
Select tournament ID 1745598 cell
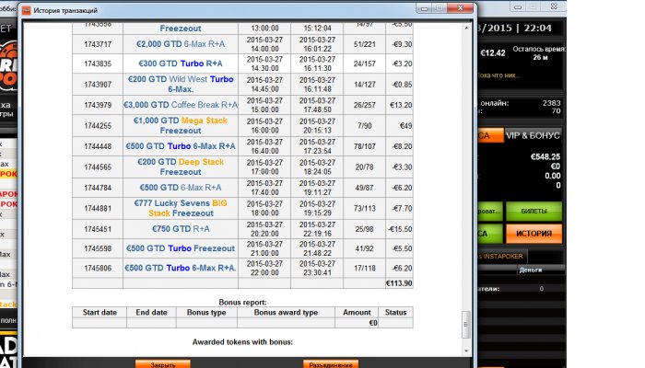(x=98, y=248)
